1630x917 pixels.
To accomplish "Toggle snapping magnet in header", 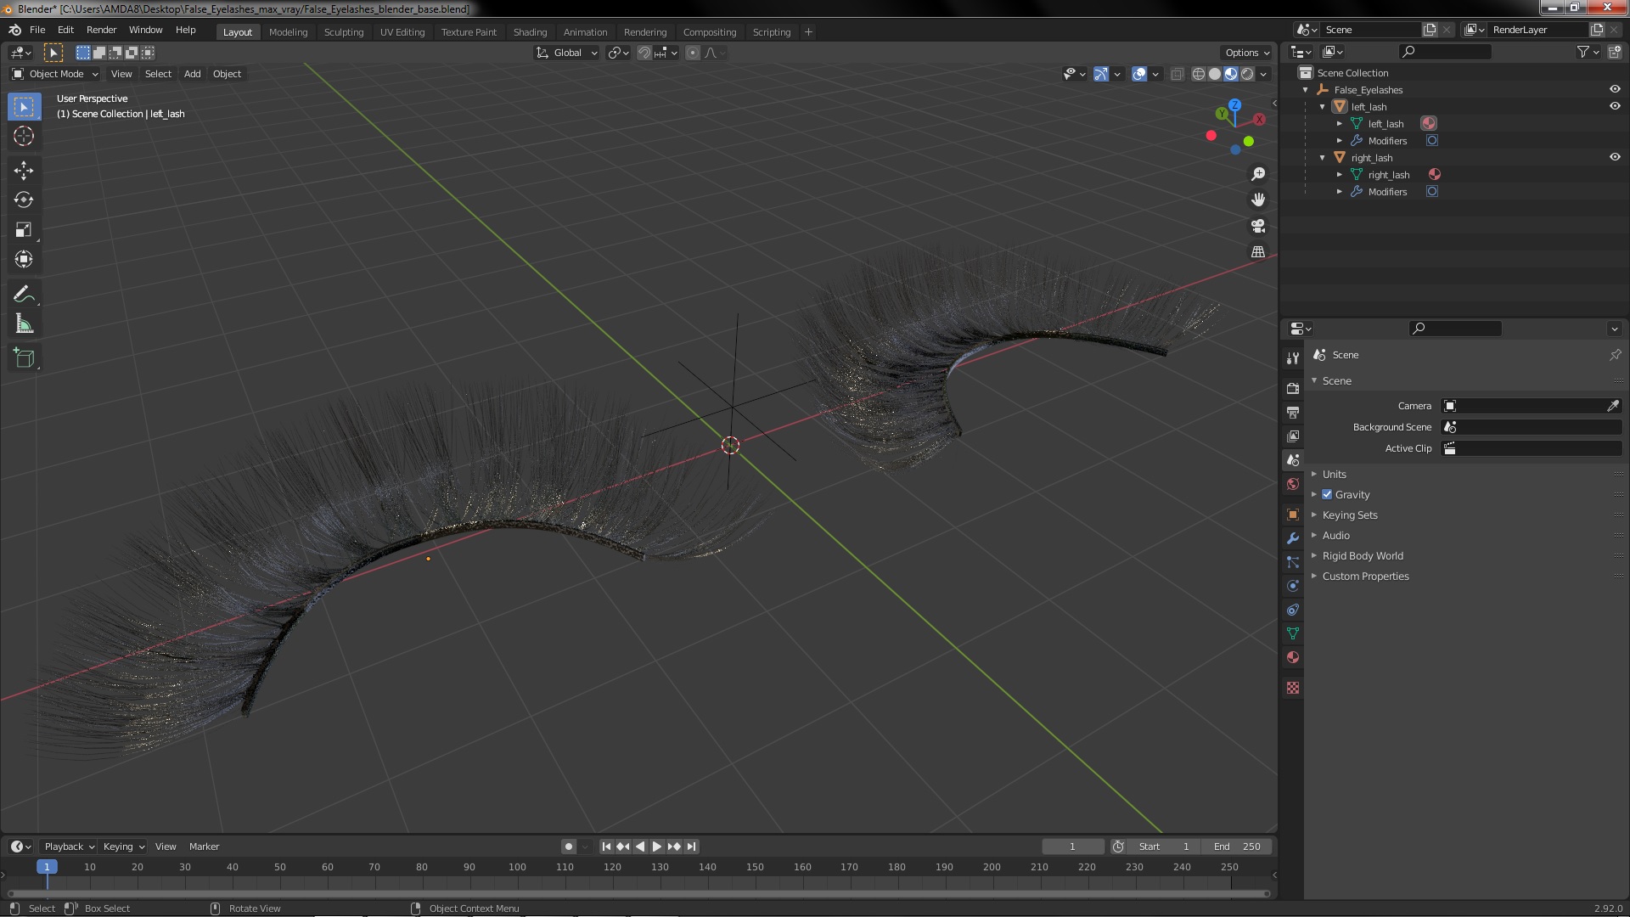I will [x=644, y=53].
